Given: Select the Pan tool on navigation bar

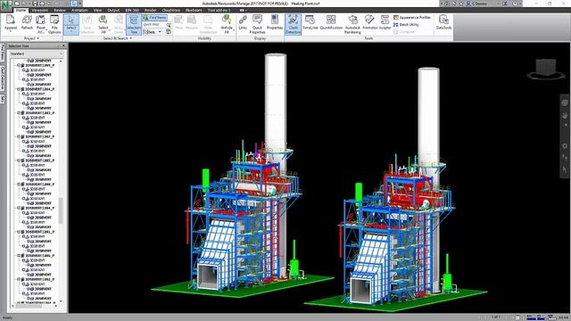Looking at the screenshot, I should coord(565,116).
